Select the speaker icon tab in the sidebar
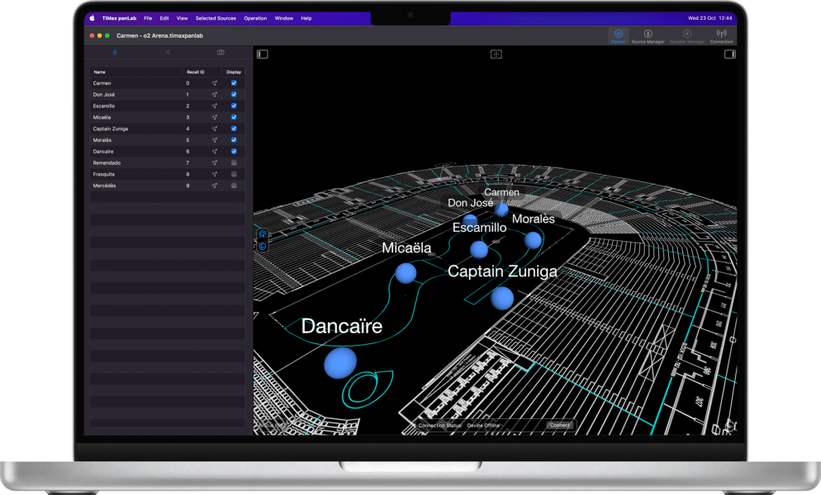This screenshot has height=495, width=821. tap(168, 52)
